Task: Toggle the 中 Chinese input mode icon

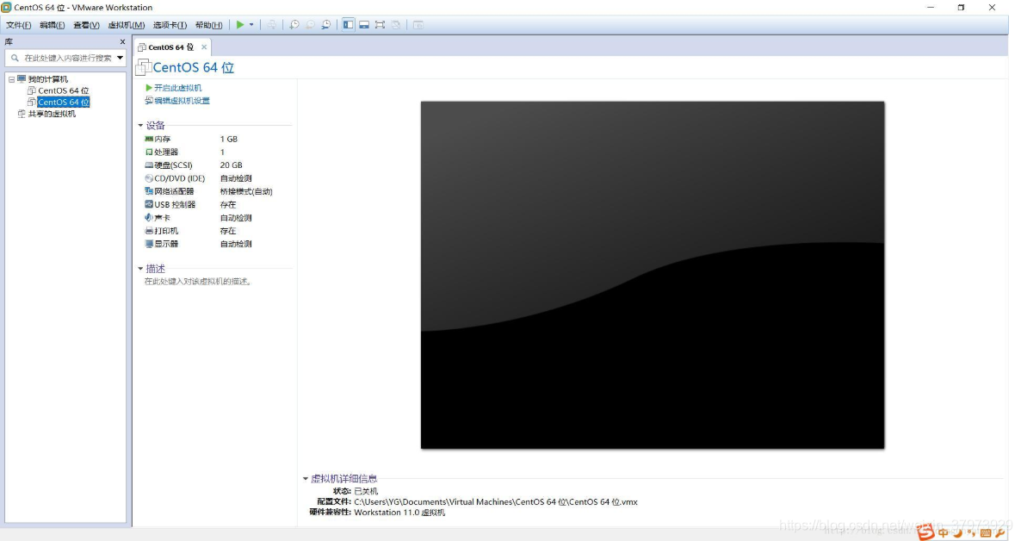Action: coord(943,532)
